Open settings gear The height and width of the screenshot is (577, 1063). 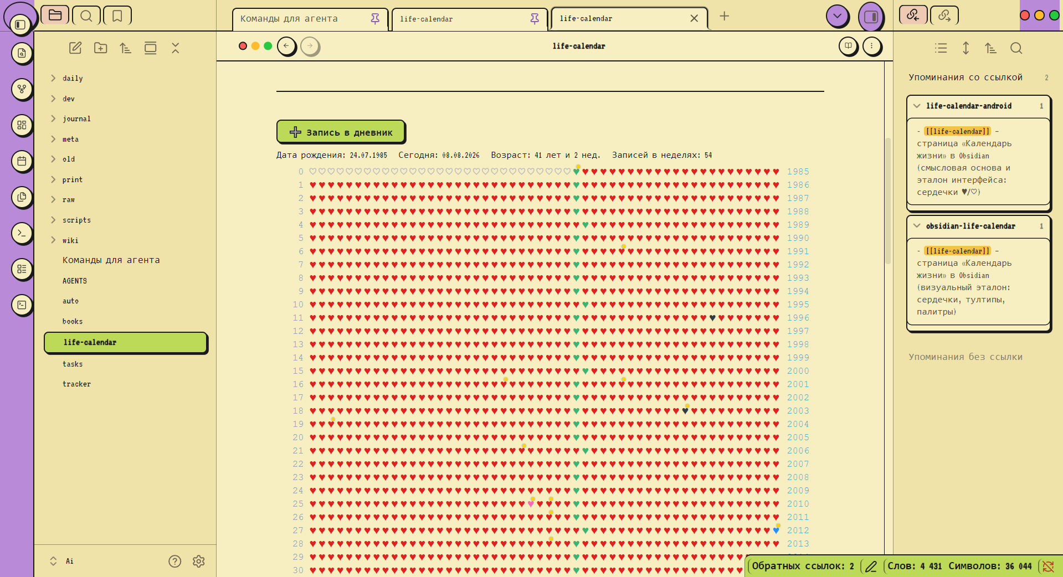pyautogui.click(x=199, y=561)
